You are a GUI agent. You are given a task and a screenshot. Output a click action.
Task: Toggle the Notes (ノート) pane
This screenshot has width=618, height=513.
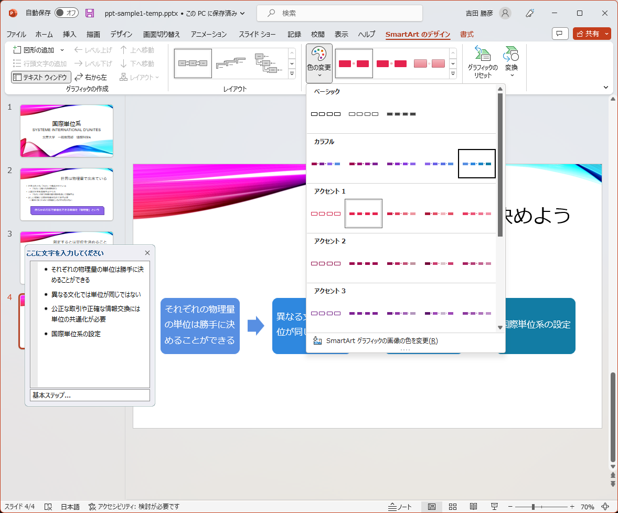400,507
